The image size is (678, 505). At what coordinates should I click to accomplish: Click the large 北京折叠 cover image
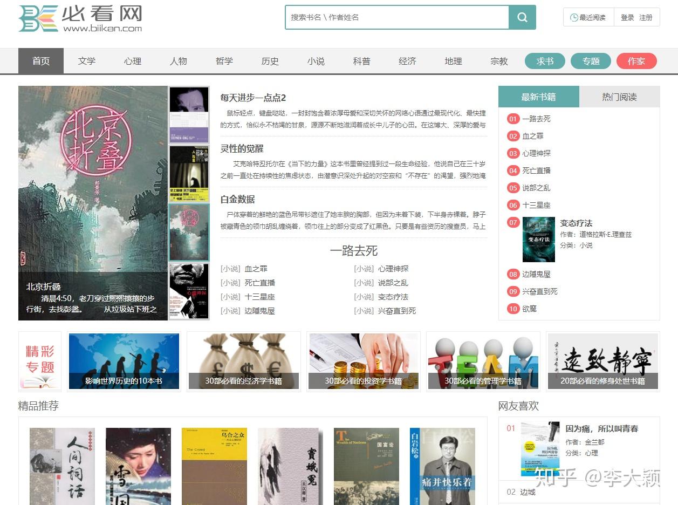93,203
